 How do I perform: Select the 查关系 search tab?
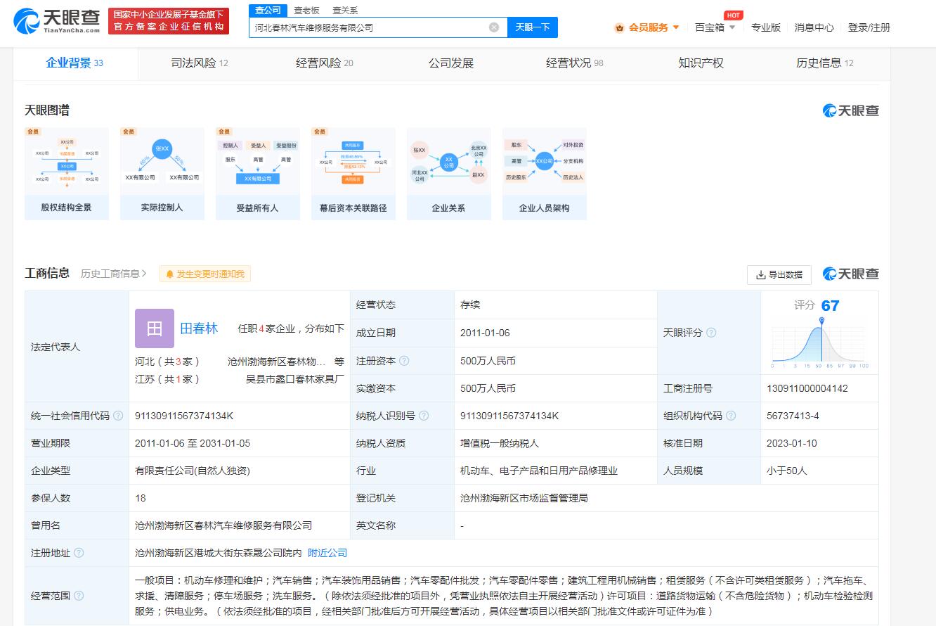pos(345,10)
